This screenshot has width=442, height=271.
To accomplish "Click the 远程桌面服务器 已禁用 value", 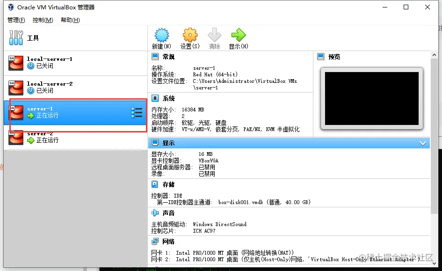I will click(x=207, y=167).
